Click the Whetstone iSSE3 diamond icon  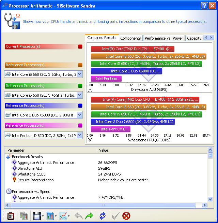tap(14, 174)
